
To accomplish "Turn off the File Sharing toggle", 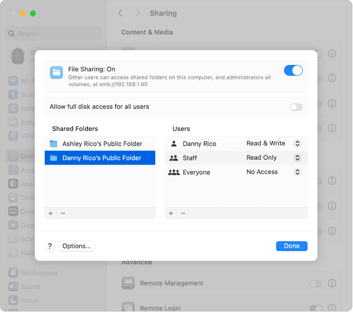I will [293, 70].
